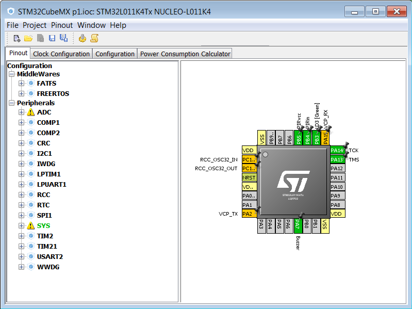
Task: Click the WWDG peripheral cube icon
Action: coord(31,267)
